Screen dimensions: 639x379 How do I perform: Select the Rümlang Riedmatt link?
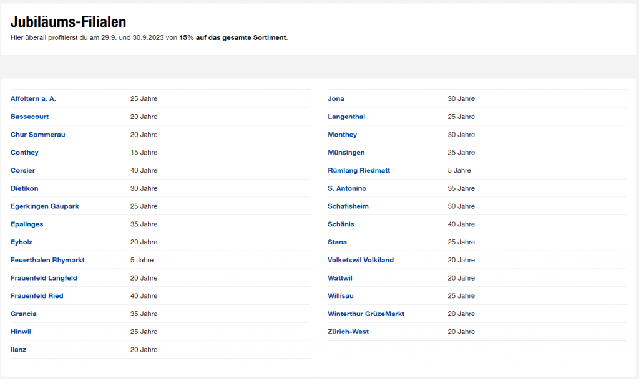click(x=359, y=171)
